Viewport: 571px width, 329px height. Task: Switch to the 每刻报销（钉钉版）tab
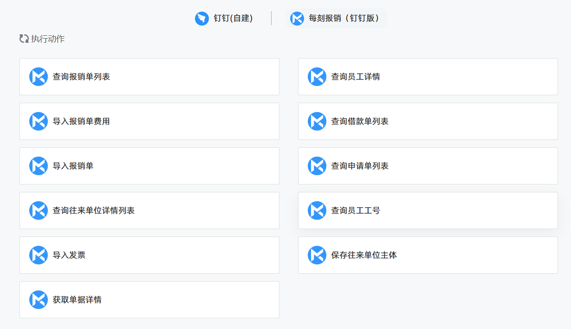[336, 19]
